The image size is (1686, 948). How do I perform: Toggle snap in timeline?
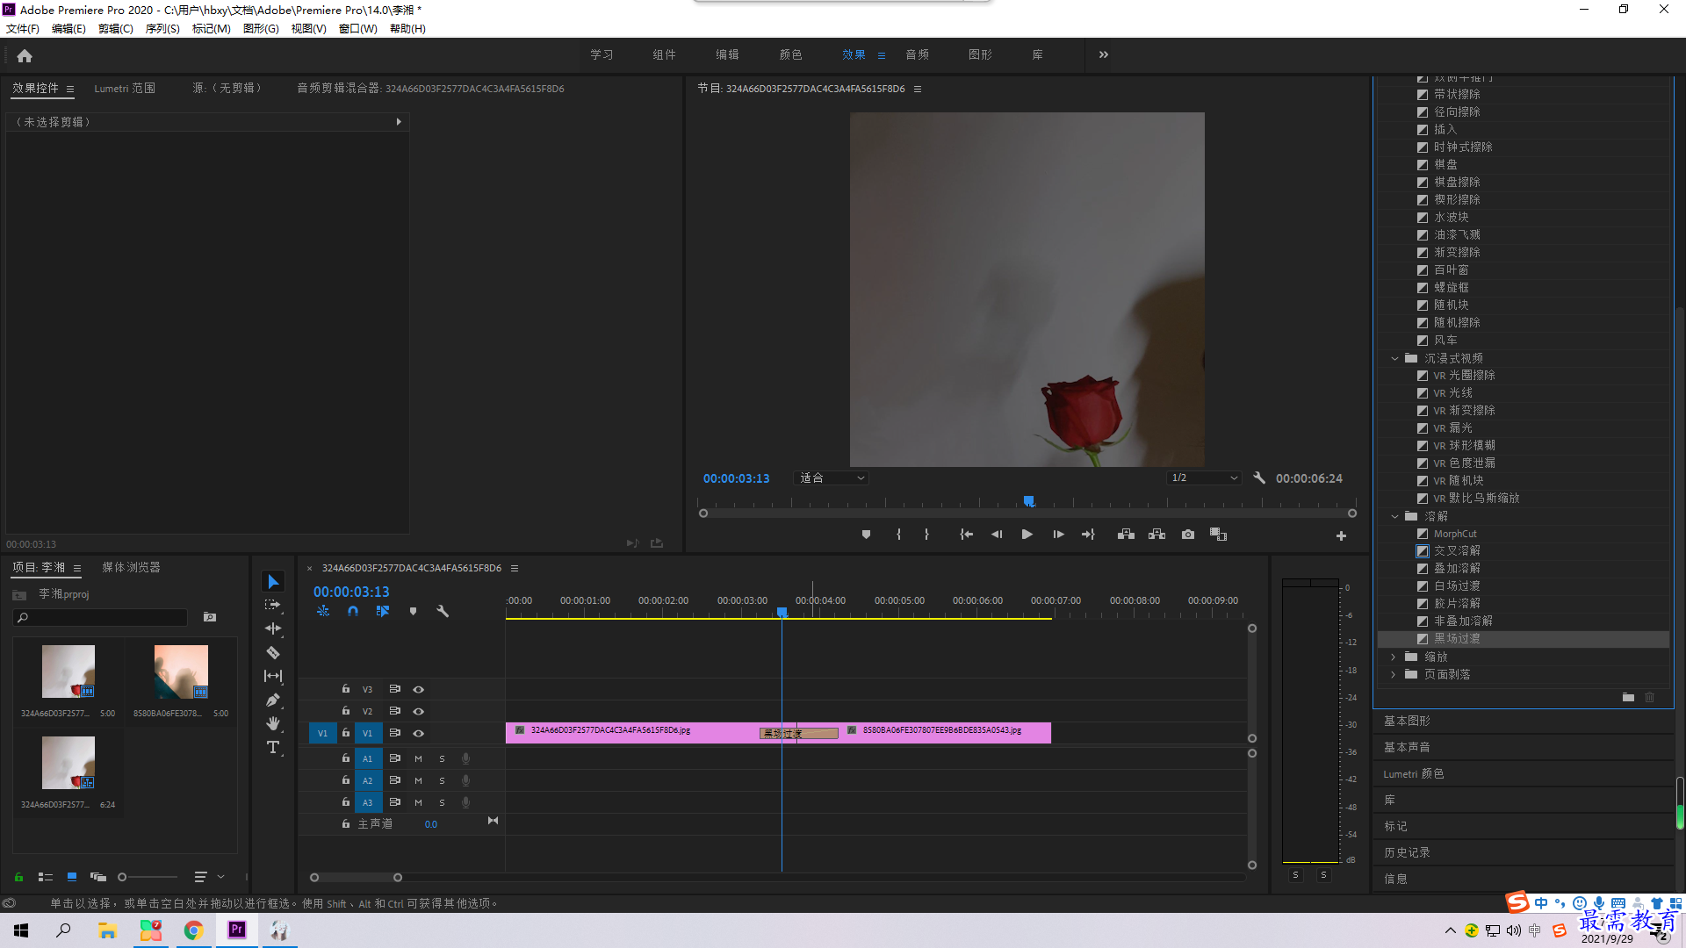353,611
